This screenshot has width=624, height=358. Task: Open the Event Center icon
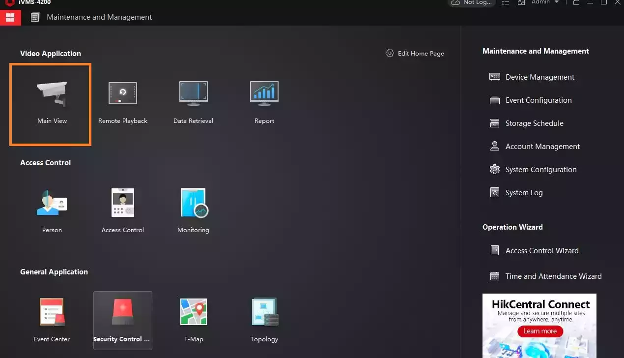pyautogui.click(x=52, y=312)
